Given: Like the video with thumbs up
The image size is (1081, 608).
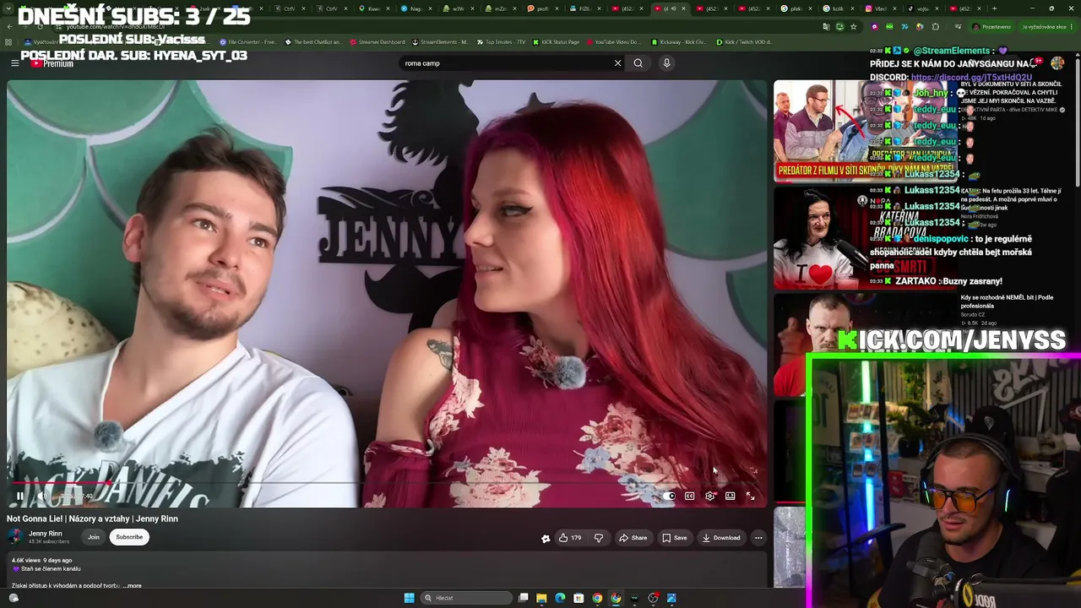Looking at the screenshot, I should [570, 538].
